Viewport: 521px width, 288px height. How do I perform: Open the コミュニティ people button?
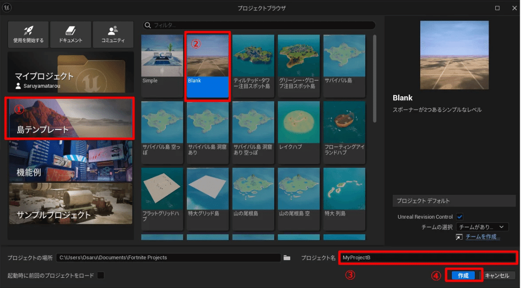coord(113,35)
